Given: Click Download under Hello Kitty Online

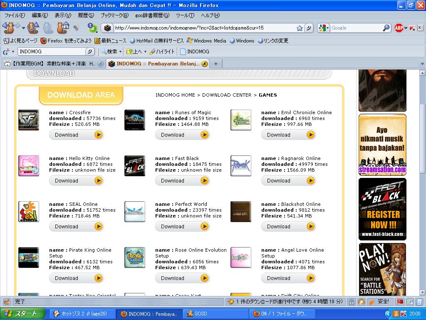Looking at the screenshot, I should pyautogui.click(x=77, y=181).
